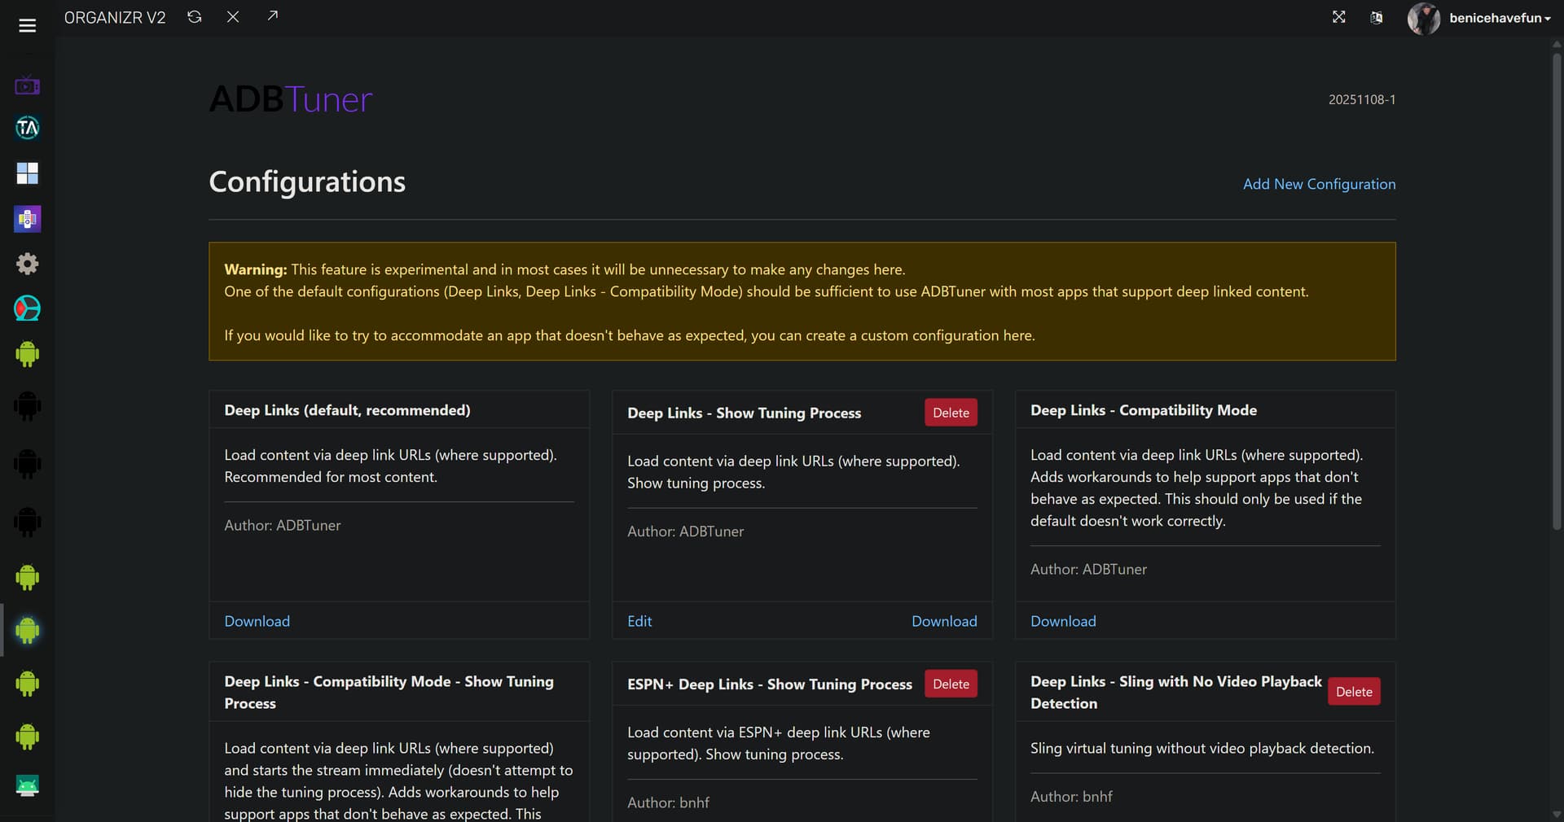Delete Deep Links - Show Tuning Process config

click(951, 413)
